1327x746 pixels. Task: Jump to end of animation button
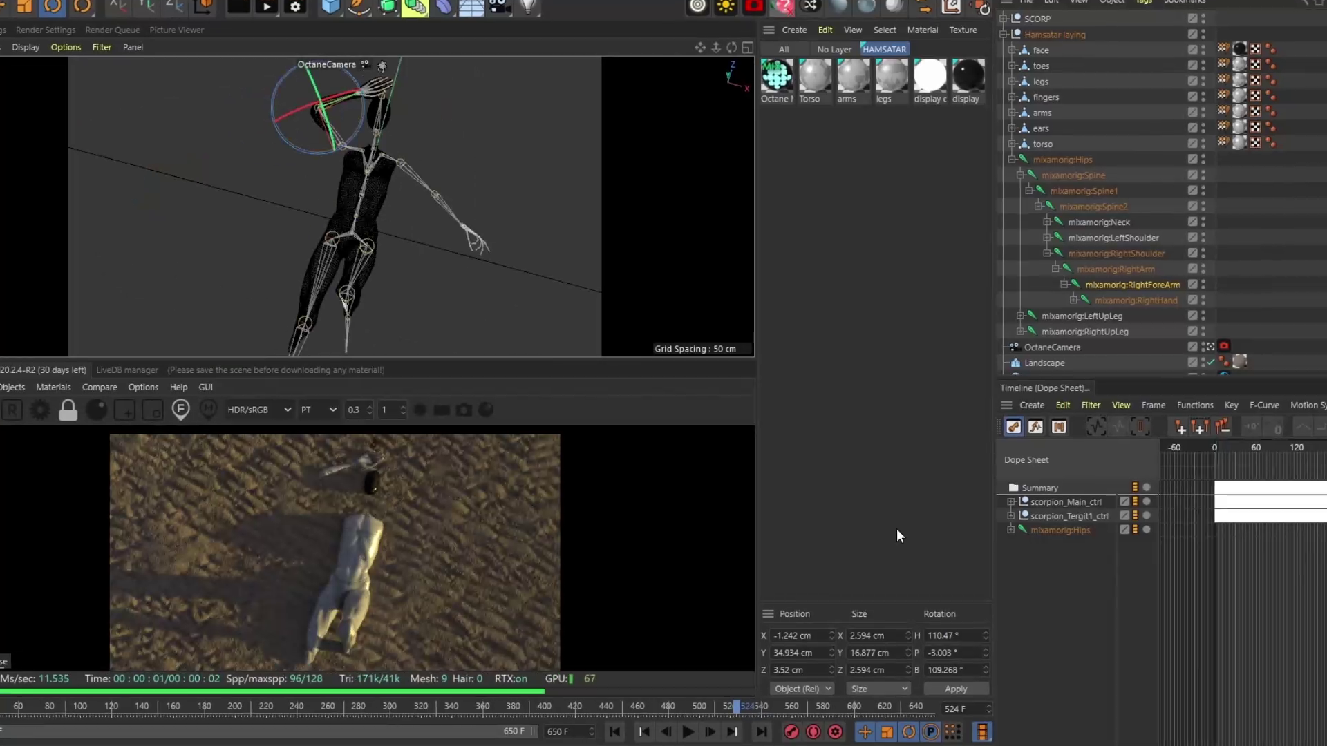(x=761, y=731)
